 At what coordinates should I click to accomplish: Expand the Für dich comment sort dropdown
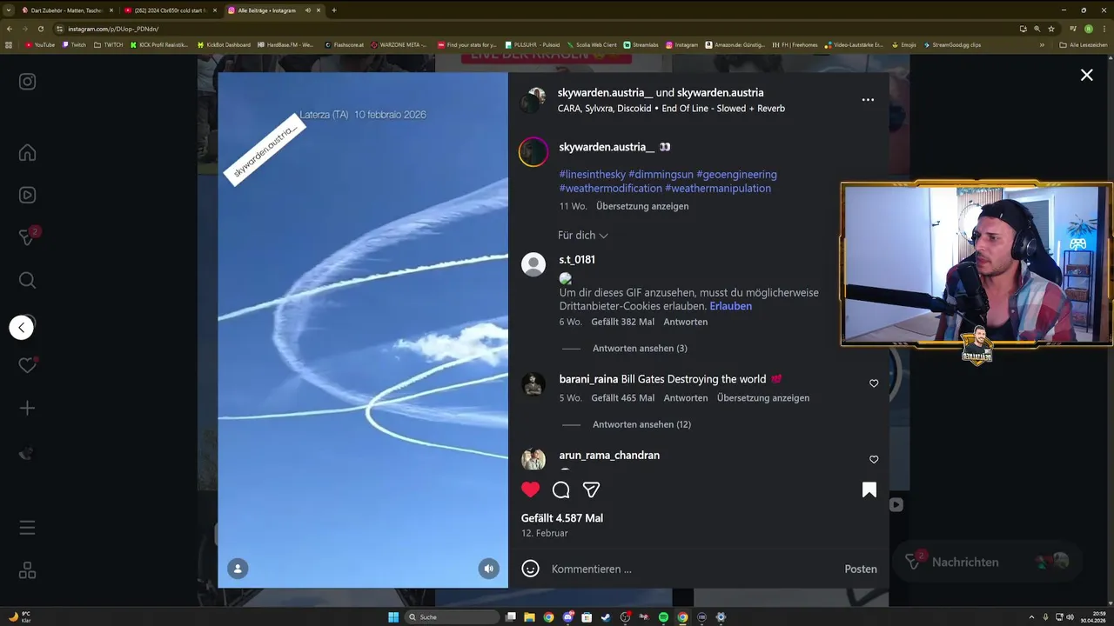pos(583,236)
